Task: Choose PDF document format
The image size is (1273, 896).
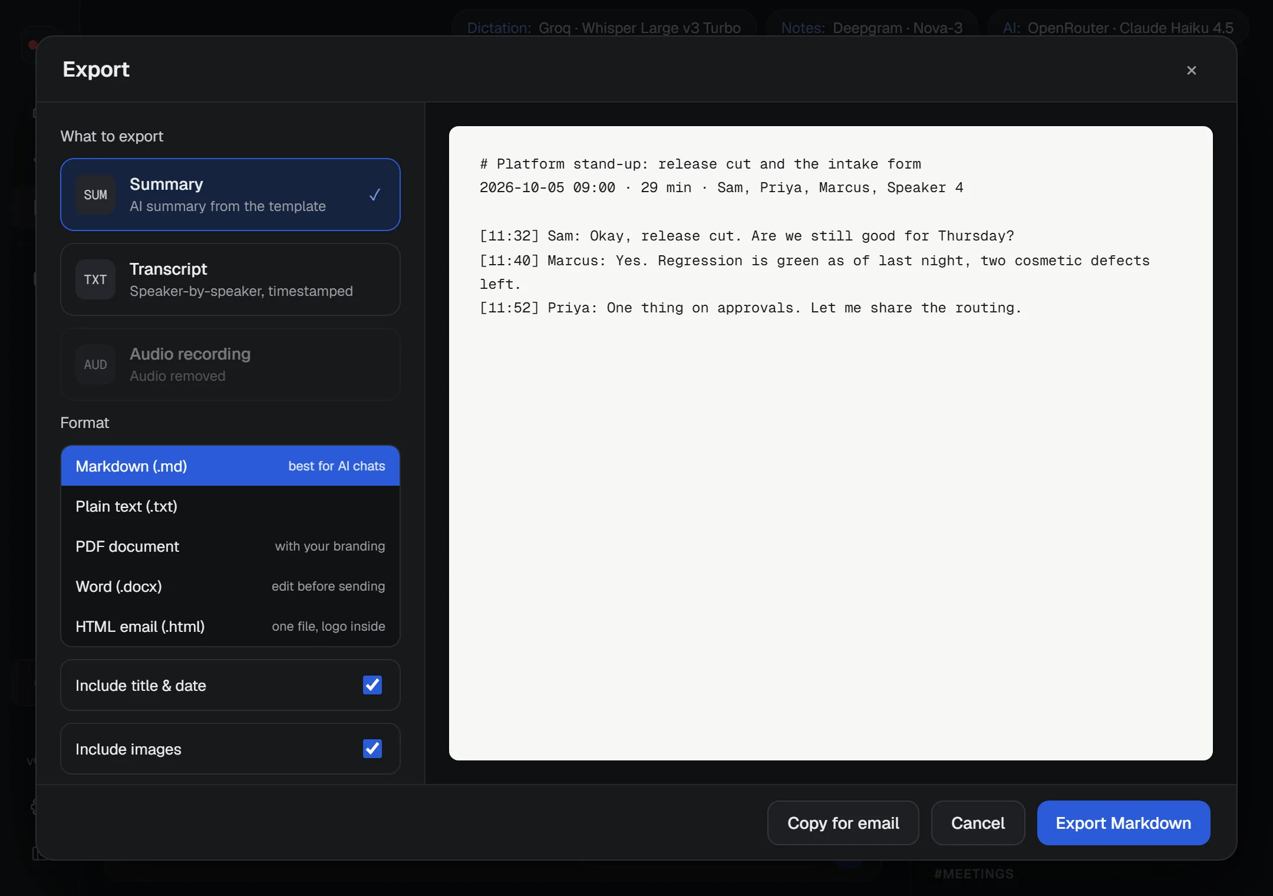Action: (x=230, y=546)
